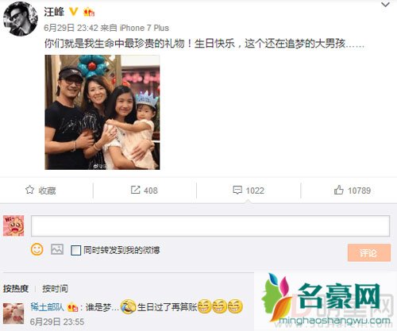Enlarge the family photo thumbnail
The image size is (397, 331).
(x=102, y=112)
